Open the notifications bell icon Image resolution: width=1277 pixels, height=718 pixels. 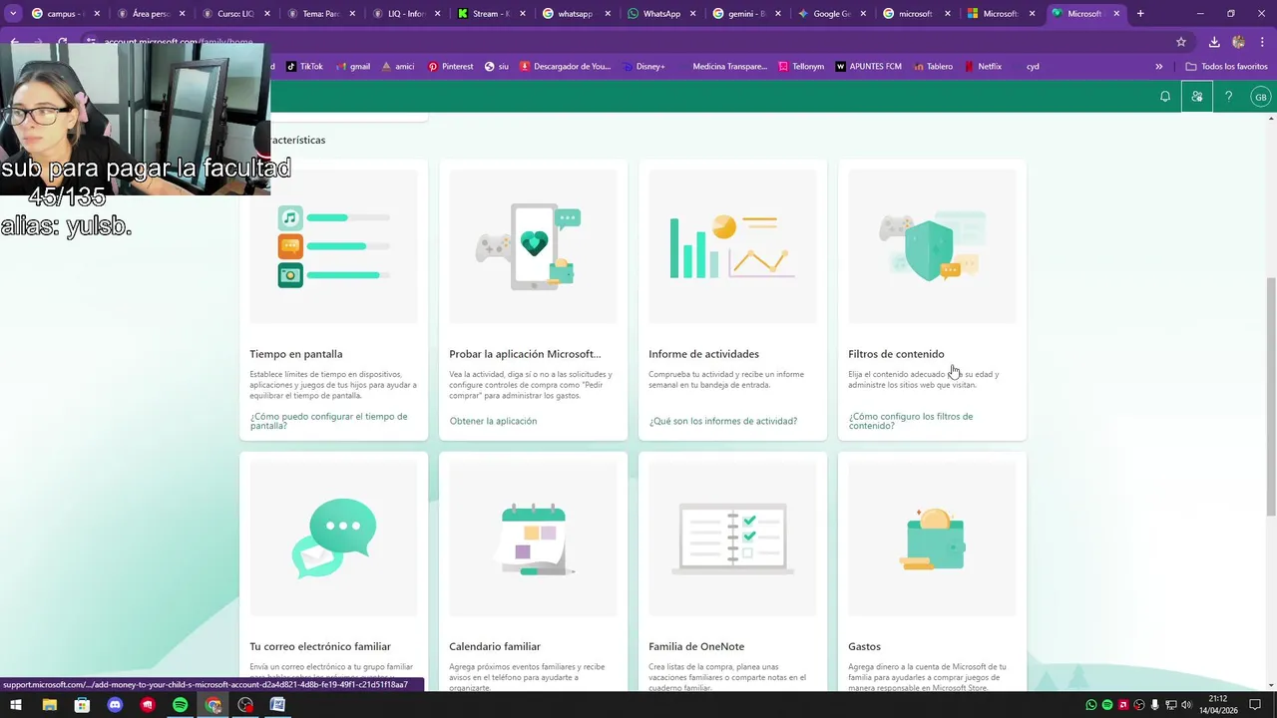(1164, 97)
